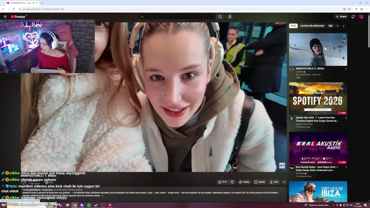Start voice search with microphone icon
Viewport: 370px width, 208px height.
click(230, 17)
